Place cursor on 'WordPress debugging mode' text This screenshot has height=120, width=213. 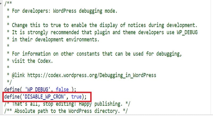coord(85,11)
